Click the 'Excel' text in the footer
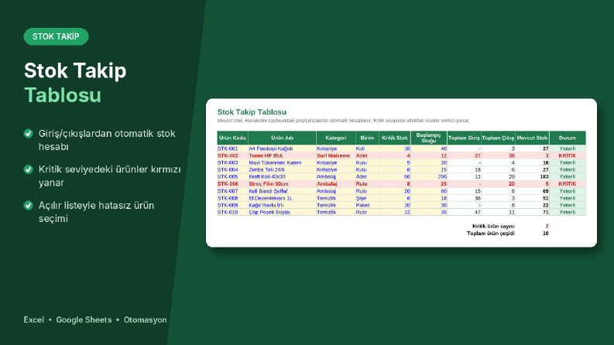The image size is (614, 345). point(33,320)
